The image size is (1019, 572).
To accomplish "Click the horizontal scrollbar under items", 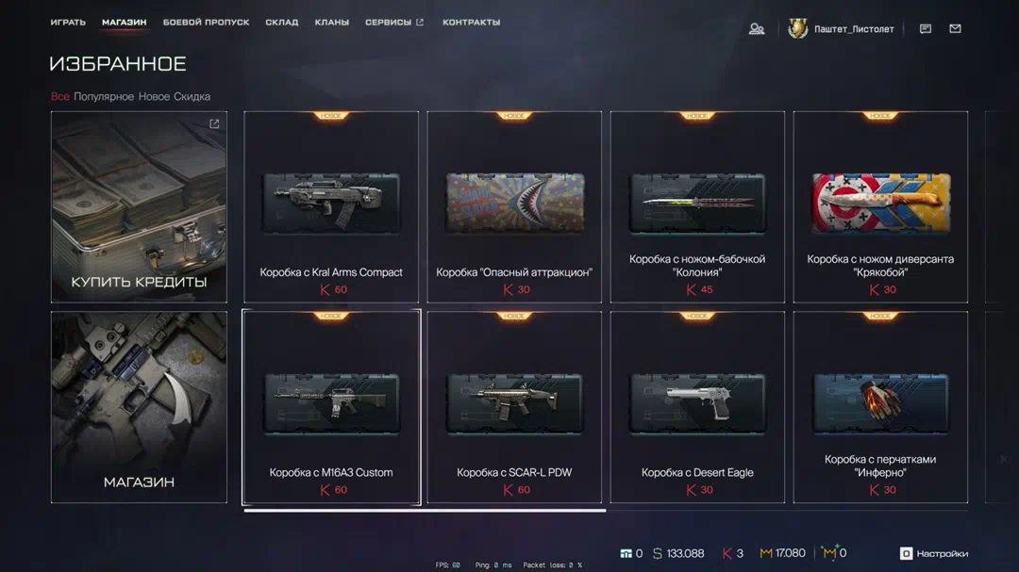I will pyautogui.click(x=425, y=511).
